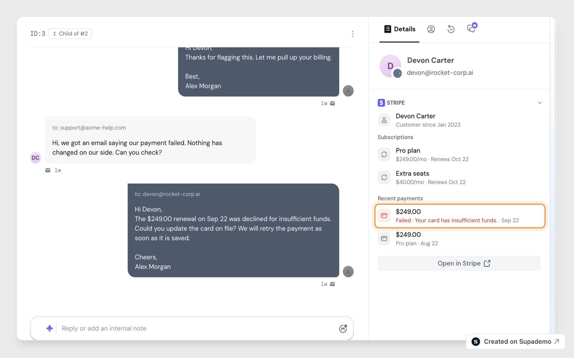This screenshot has height=358, width=574.
Task: Click the agent A avatar beside the insufficient funds reply
Action: [348, 271]
